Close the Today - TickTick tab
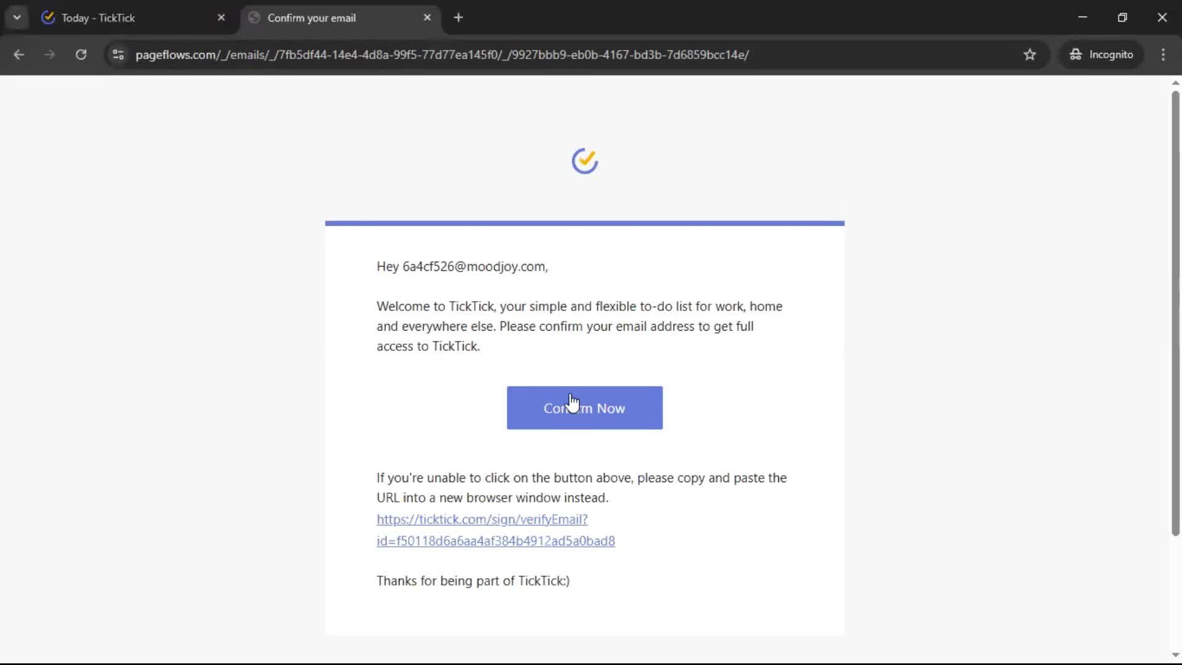 pos(221,17)
